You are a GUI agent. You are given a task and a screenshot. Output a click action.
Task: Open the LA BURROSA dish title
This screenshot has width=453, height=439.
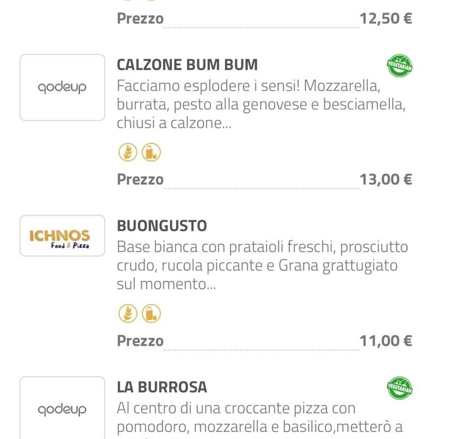[x=162, y=387]
